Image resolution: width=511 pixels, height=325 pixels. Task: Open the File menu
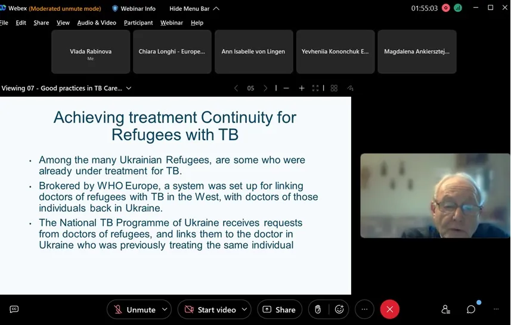4,23
